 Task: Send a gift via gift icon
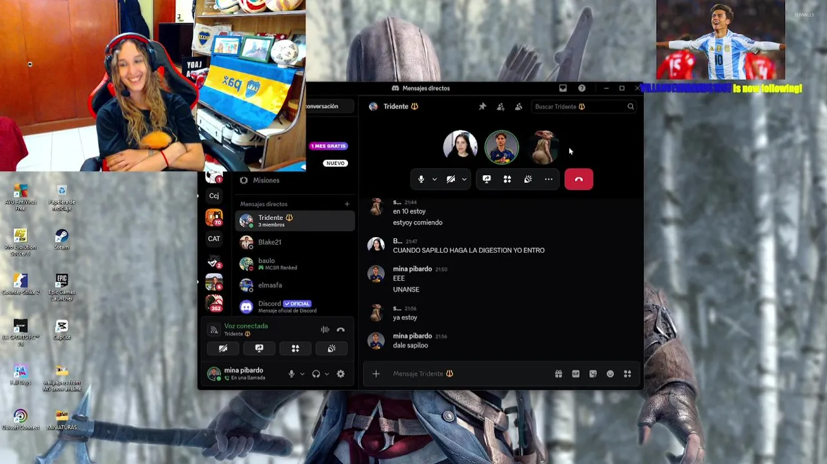coord(558,374)
